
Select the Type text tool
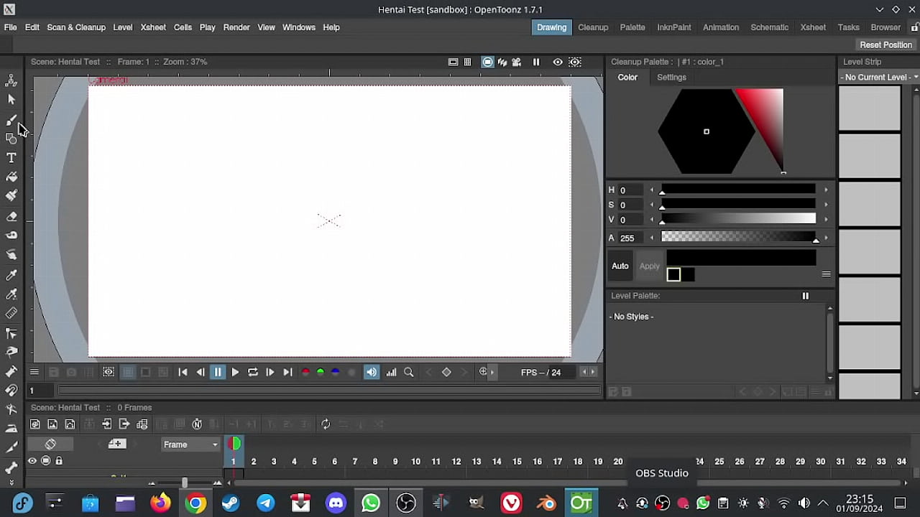pos(11,158)
